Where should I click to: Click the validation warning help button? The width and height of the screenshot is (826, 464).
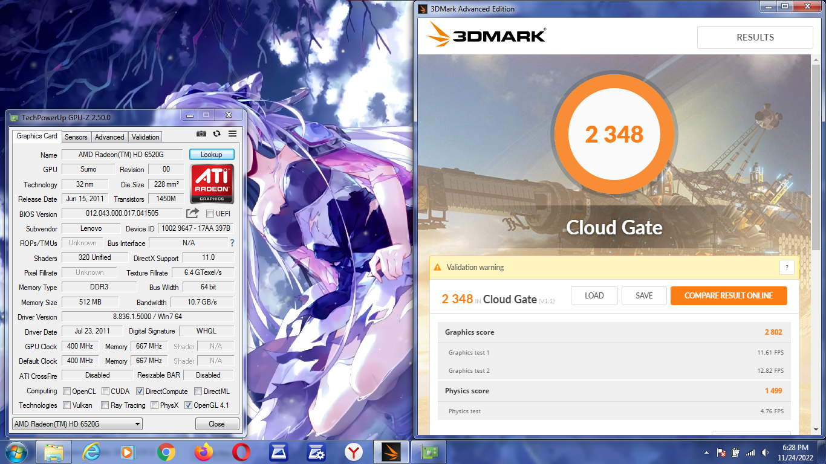tap(787, 267)
